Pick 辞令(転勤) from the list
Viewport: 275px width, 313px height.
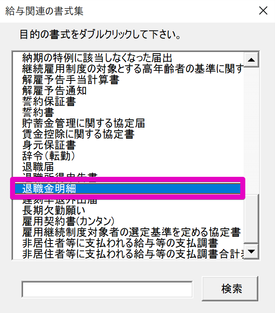(49, 156)
